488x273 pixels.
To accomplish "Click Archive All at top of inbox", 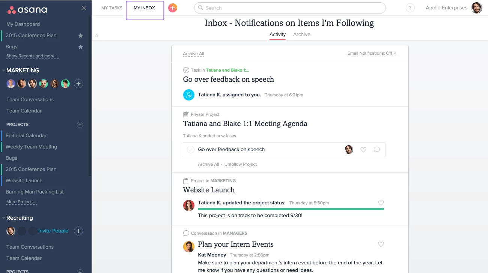I will [x=193, y=54].
